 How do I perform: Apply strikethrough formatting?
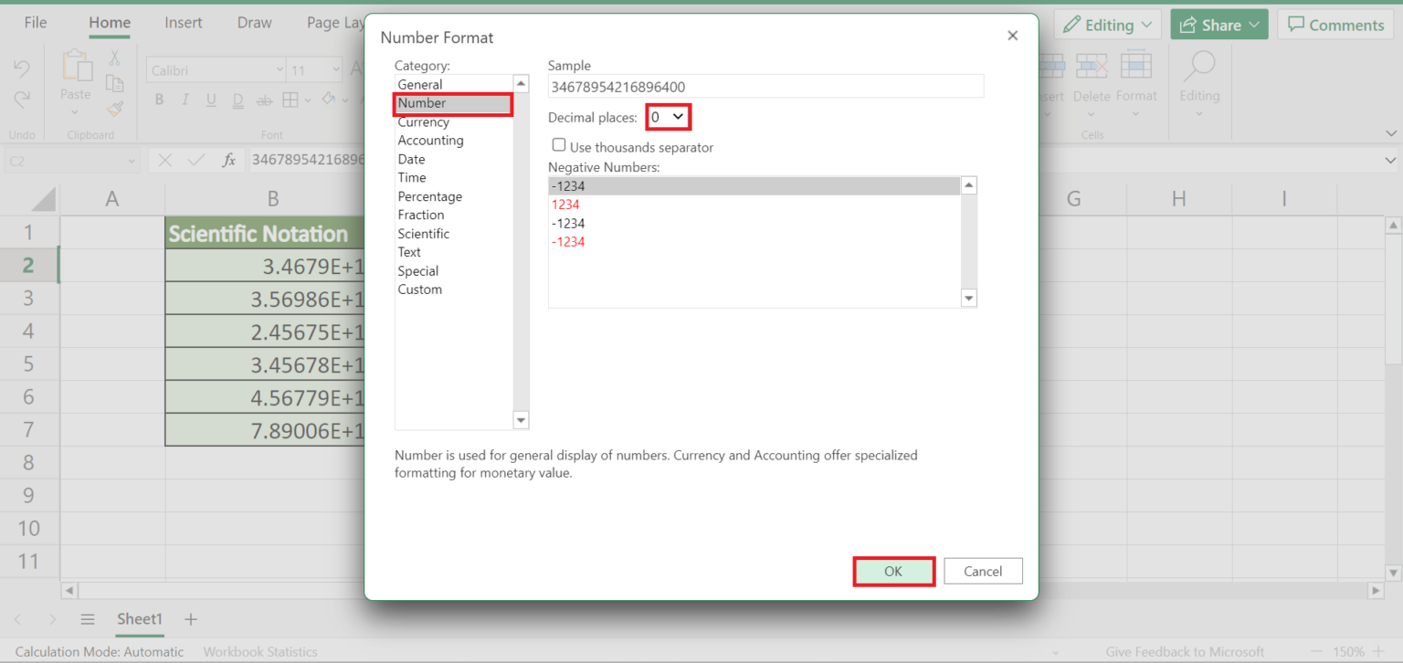tap(264, 100)
